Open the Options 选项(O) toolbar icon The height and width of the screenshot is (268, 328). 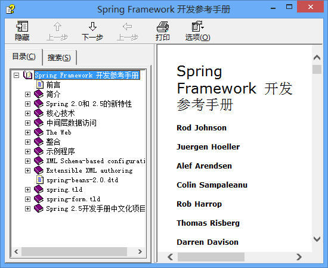click(197, 26)
